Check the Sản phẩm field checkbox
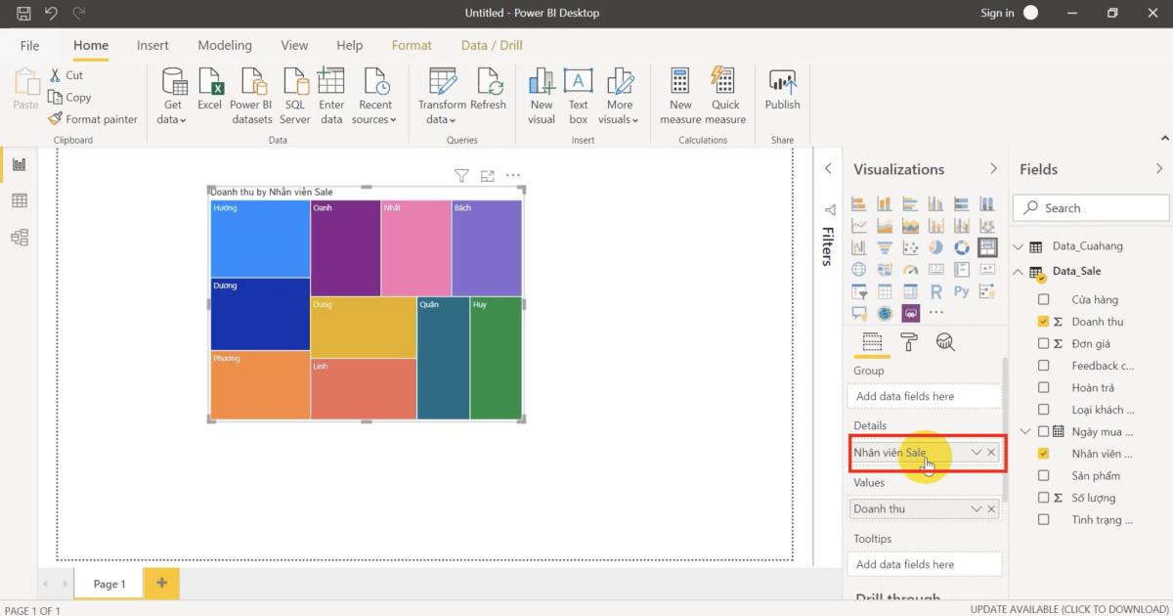Viewport: 1173px width, 616px height. point(1043,475)
